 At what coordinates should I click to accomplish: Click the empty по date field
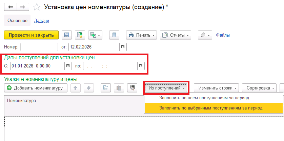pyautogui.click(x=110, y=66)
